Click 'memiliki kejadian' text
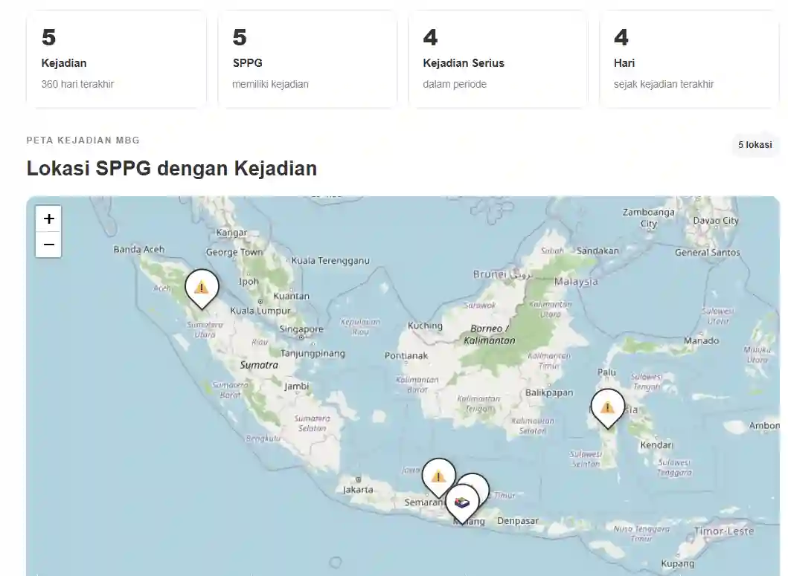Viewport: 788px width, 576px height. click(x=270, y=84)
